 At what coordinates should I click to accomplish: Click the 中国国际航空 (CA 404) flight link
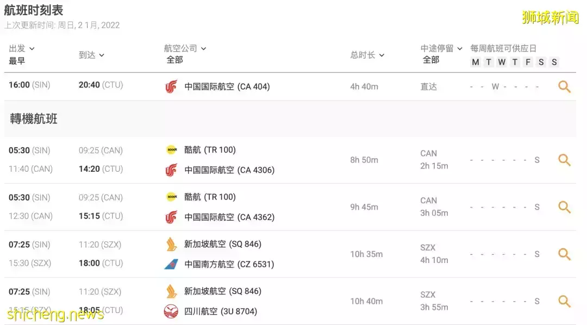click(227, 87)
